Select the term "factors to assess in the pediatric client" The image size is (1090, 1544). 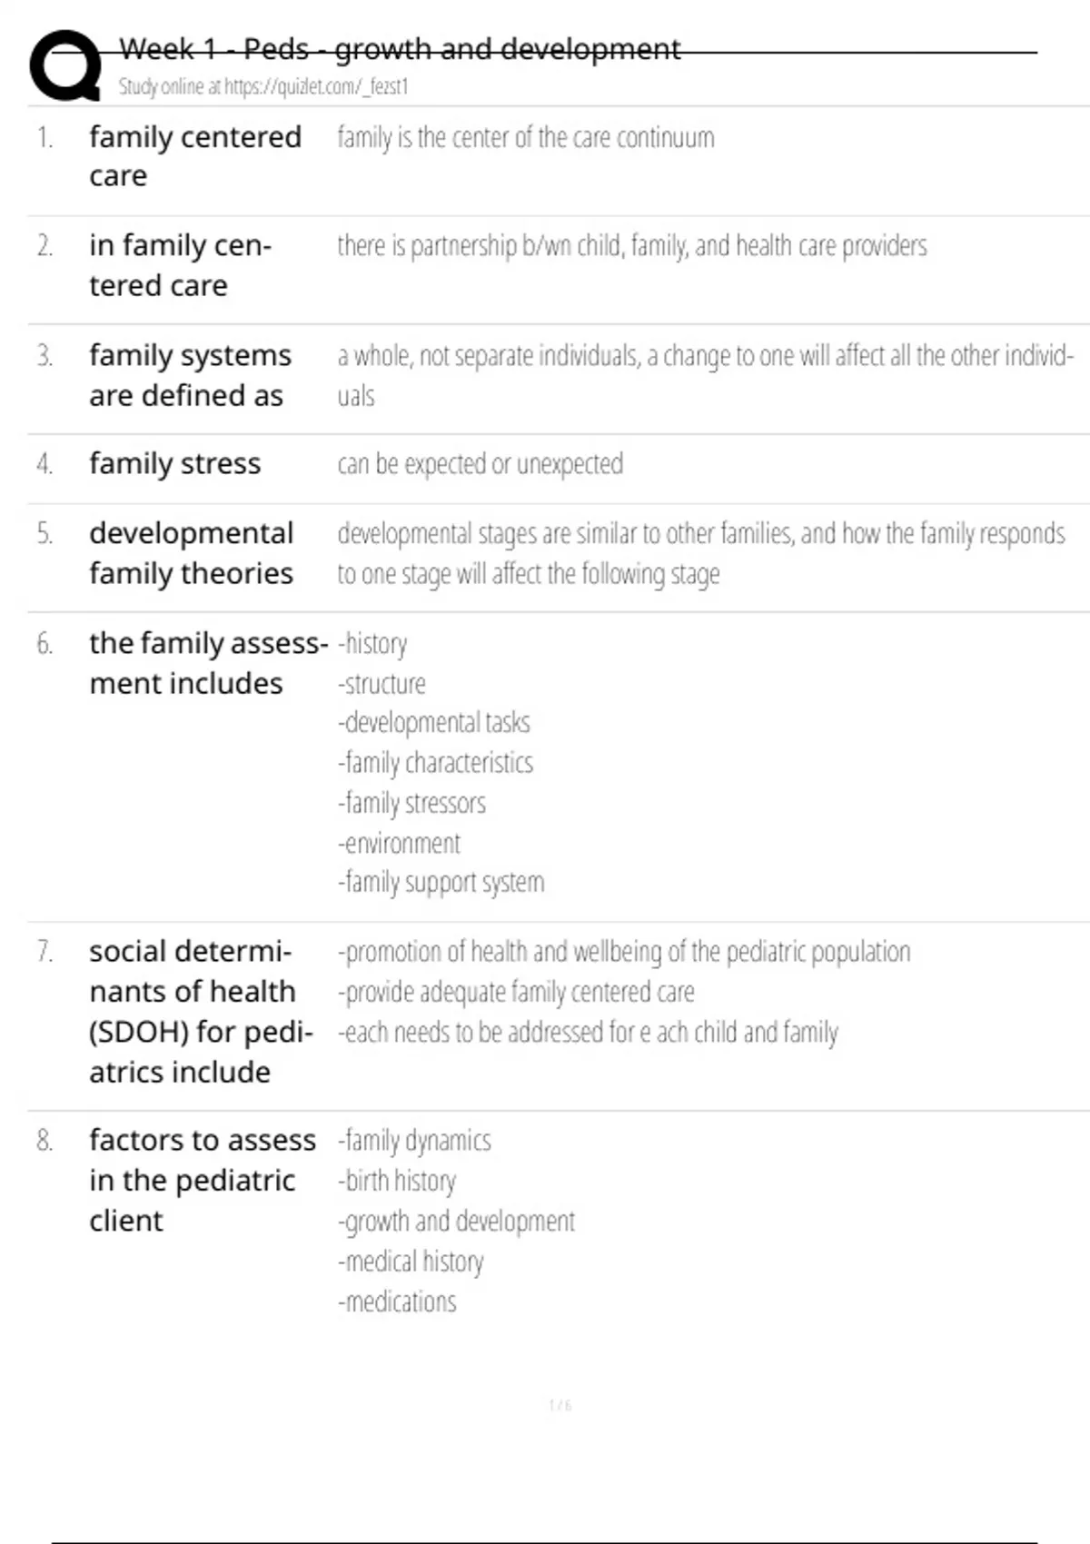202,1180
